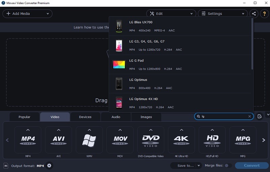Click the Learn how to use banner text
This screenshot has width=270, height=172.
91,27
